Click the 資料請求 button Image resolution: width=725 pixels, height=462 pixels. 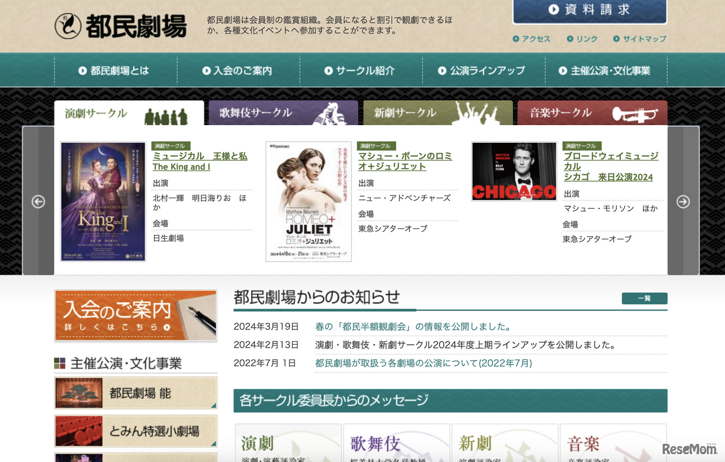click(589, 10)
